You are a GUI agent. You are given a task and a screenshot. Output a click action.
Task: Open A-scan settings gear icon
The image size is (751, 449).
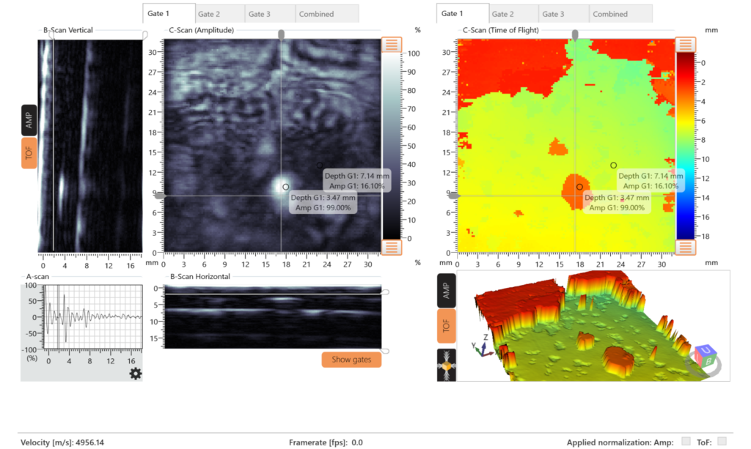coord(135,374)
